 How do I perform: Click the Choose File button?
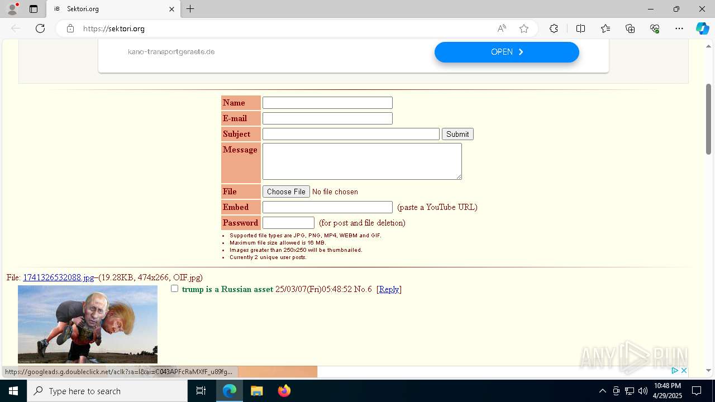[286, 192]
